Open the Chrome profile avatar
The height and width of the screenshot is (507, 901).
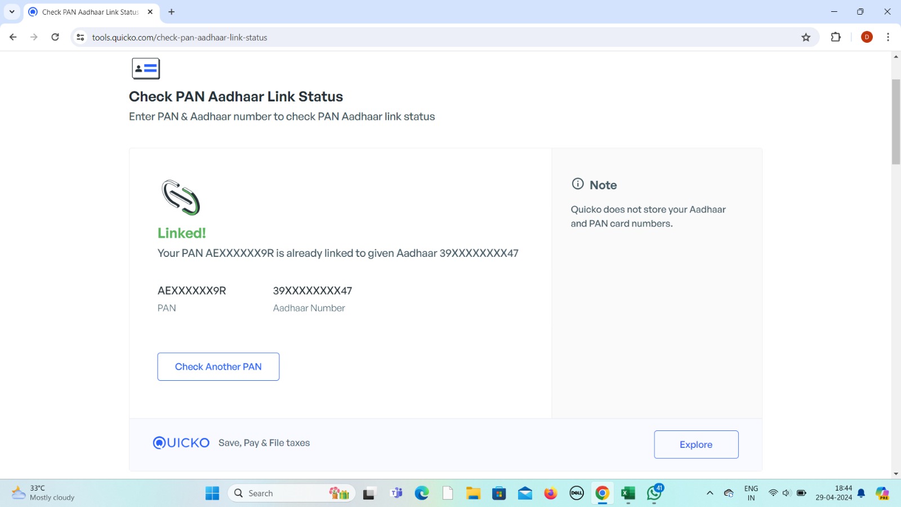point(867,37)
